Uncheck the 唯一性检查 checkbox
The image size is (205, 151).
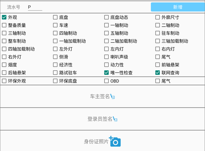(x=106, y=73)
